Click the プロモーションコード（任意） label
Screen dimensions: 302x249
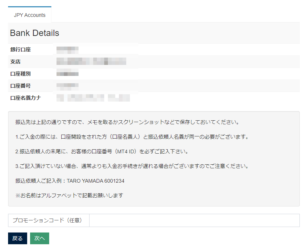tap(48, 220)
